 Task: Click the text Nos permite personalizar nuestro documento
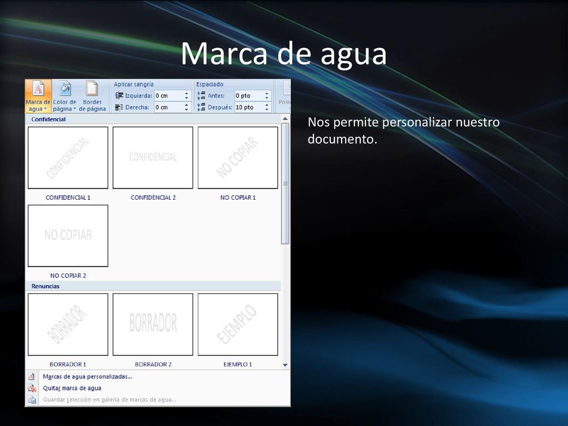[404, 130]
